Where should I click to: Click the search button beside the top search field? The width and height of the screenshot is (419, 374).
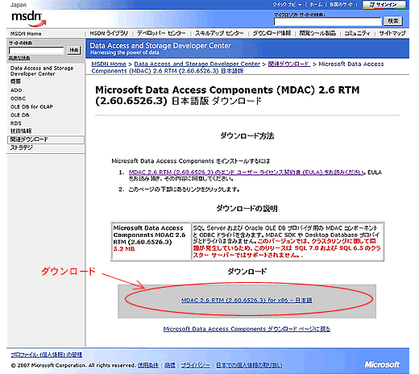(393, 21)
